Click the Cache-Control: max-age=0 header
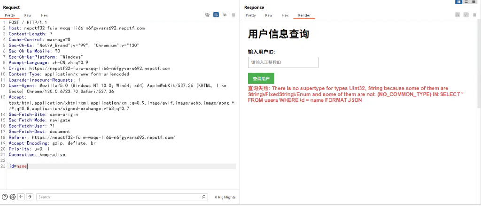 [39, 39]
